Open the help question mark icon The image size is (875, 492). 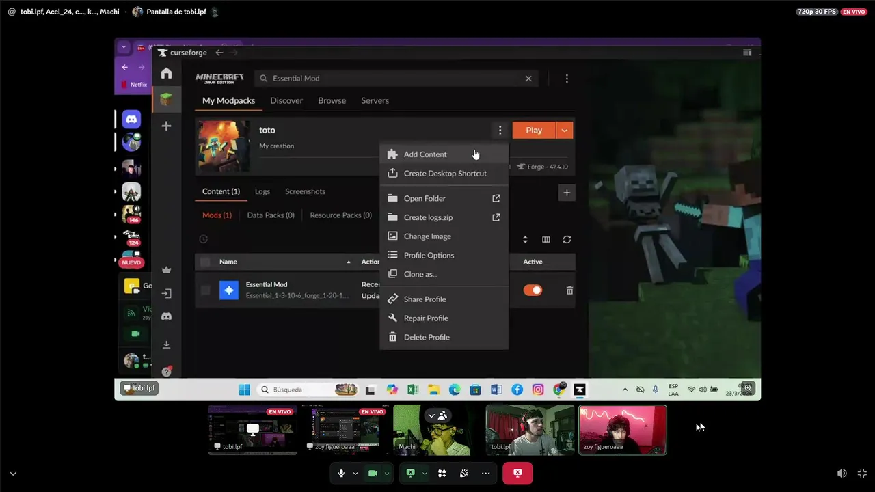coord(166,372)
